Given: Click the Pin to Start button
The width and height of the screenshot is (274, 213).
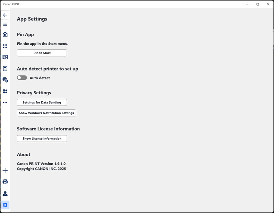Looking at the screenshot, I should 42,53.
